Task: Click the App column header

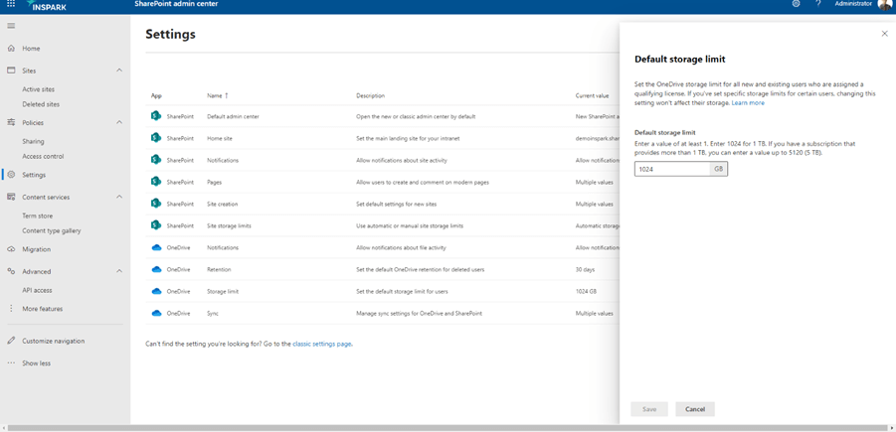Action: 156,95
